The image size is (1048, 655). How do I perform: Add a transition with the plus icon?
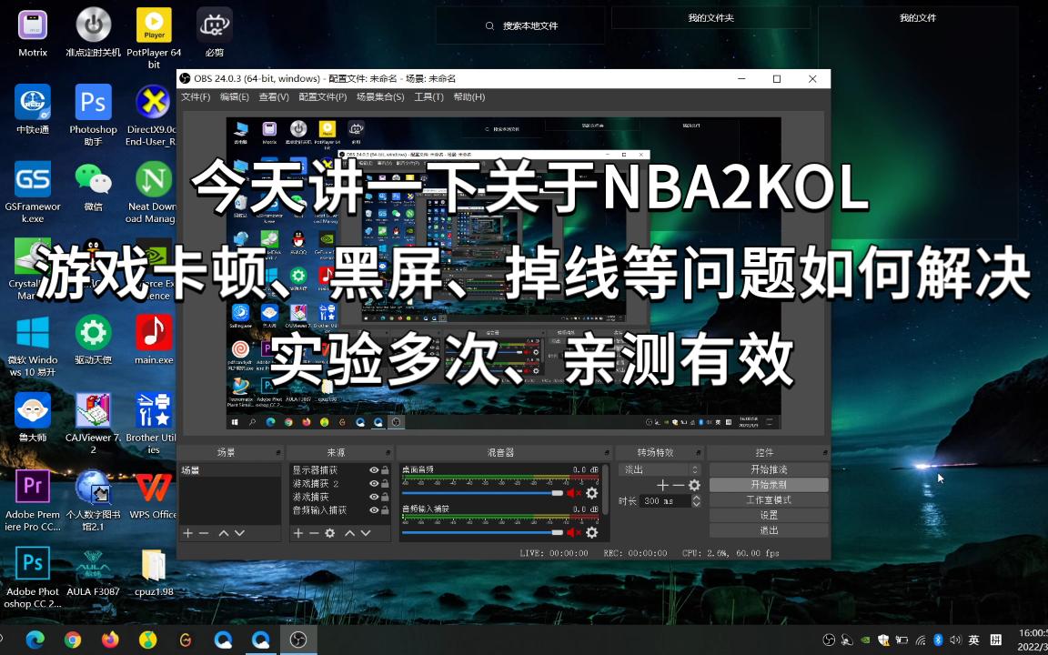point(662,486)
